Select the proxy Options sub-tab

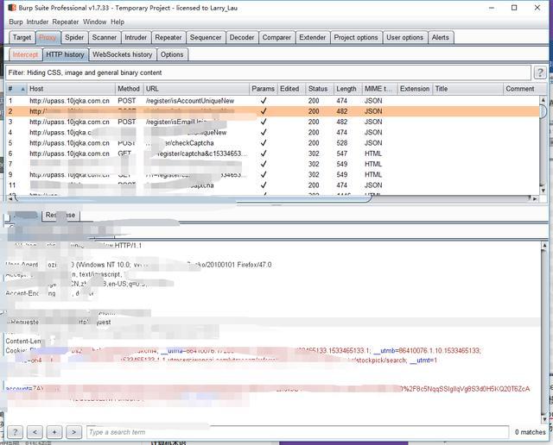click(172, 54)
